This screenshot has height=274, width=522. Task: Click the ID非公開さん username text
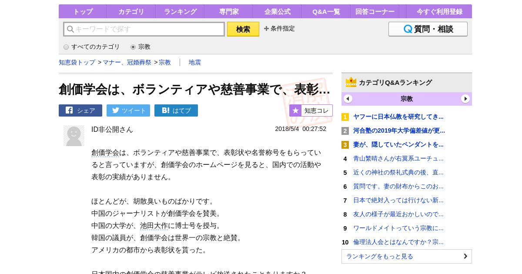[x=112, y=129]
